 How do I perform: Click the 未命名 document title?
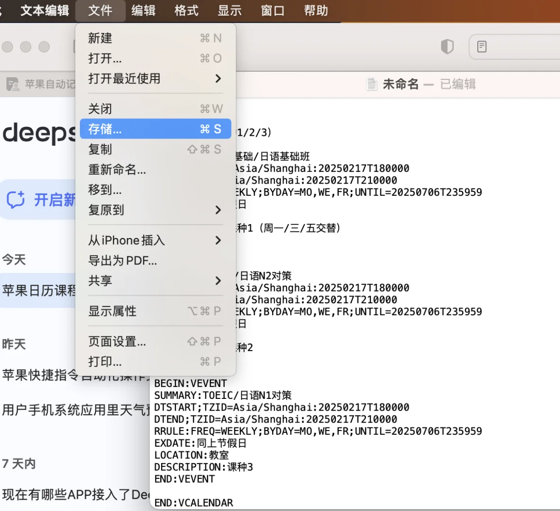400,84
